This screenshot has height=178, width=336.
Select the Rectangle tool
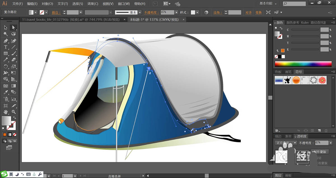click(6, 54)
